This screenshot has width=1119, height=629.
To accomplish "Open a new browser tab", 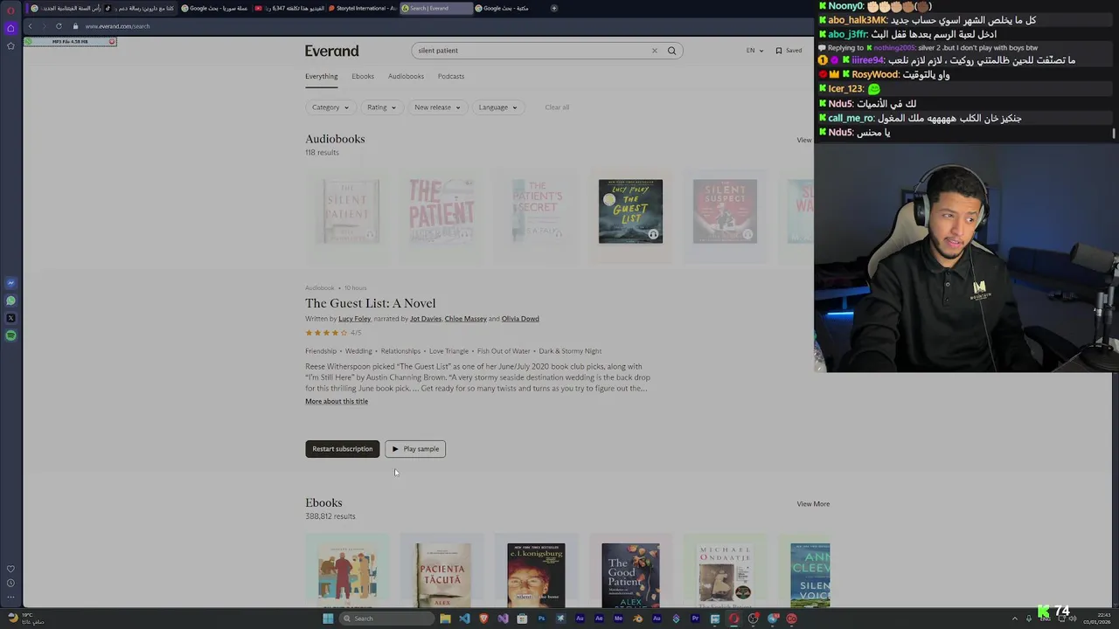I will 553,8.
